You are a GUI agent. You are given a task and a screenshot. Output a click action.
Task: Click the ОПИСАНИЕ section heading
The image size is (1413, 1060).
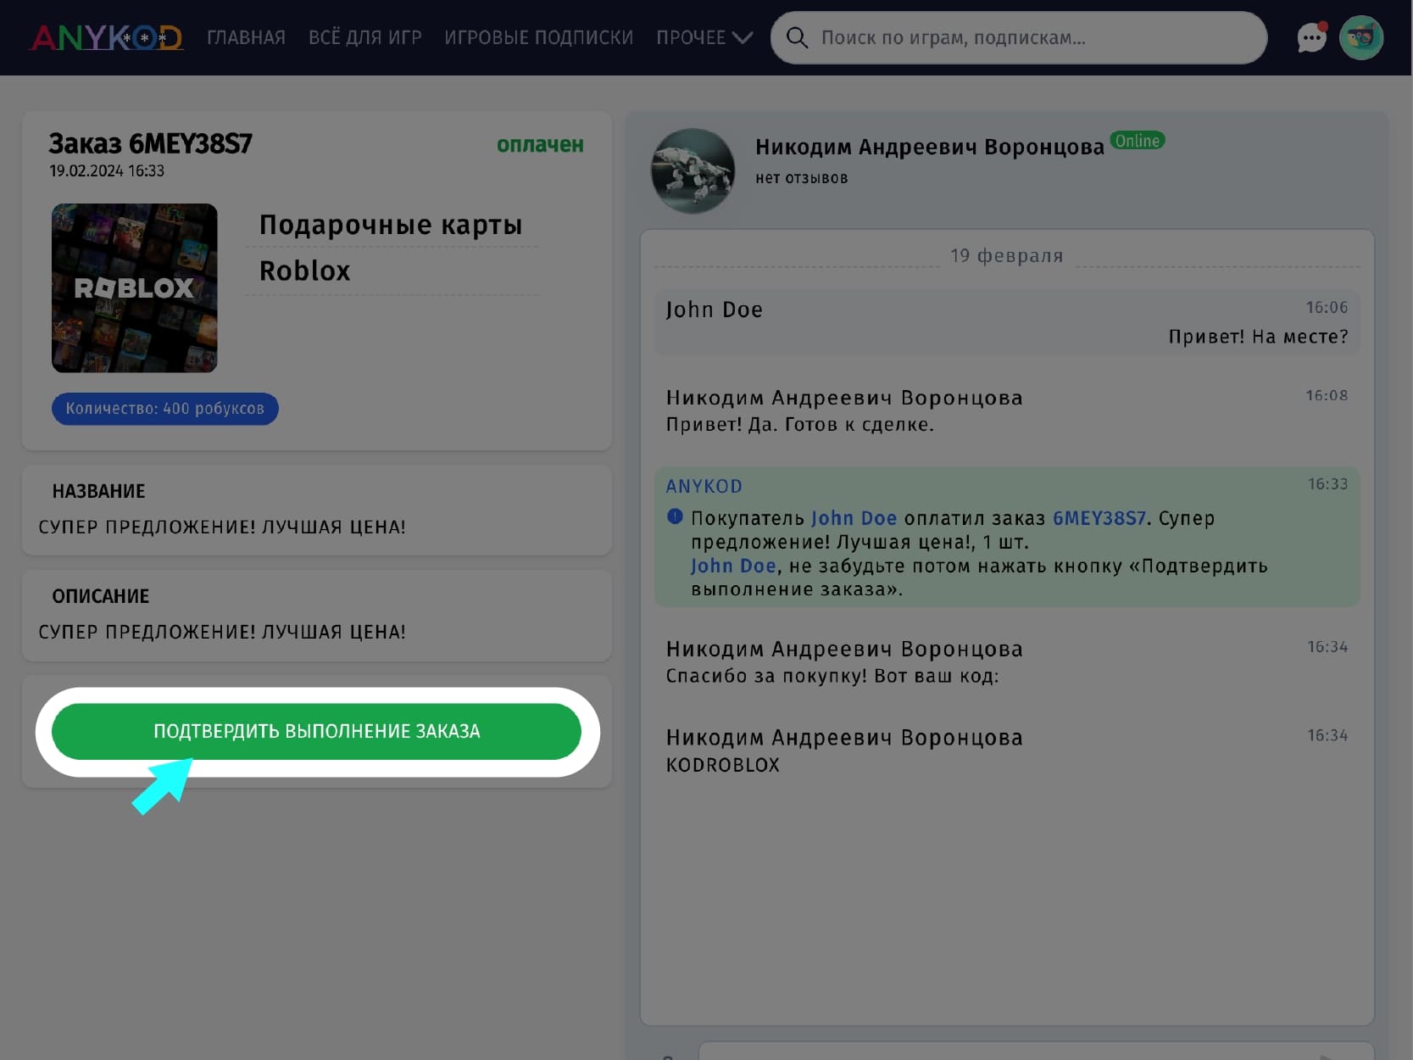(101, 597)
